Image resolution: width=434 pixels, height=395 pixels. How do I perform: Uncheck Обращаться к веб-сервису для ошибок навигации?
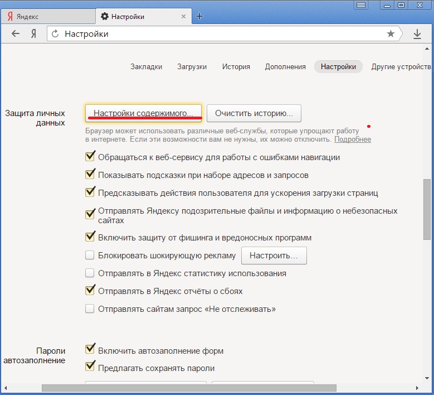(90, 157)
